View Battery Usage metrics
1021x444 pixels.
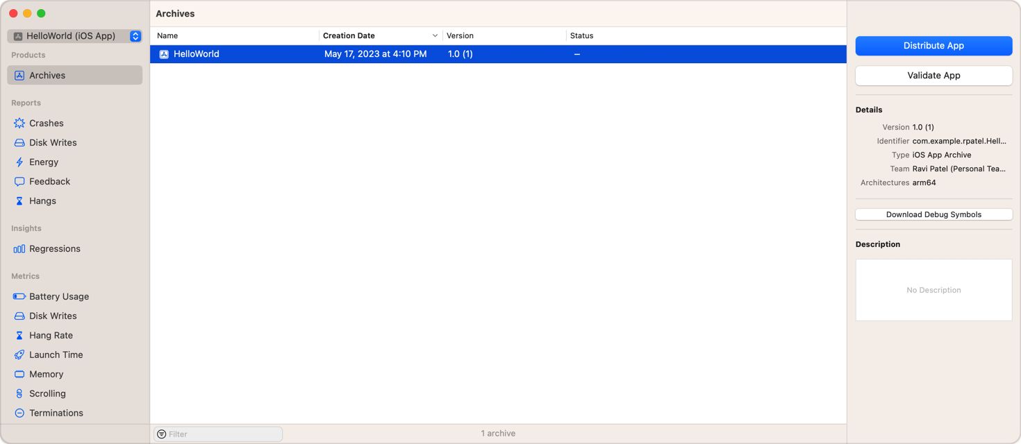[75, 296]
